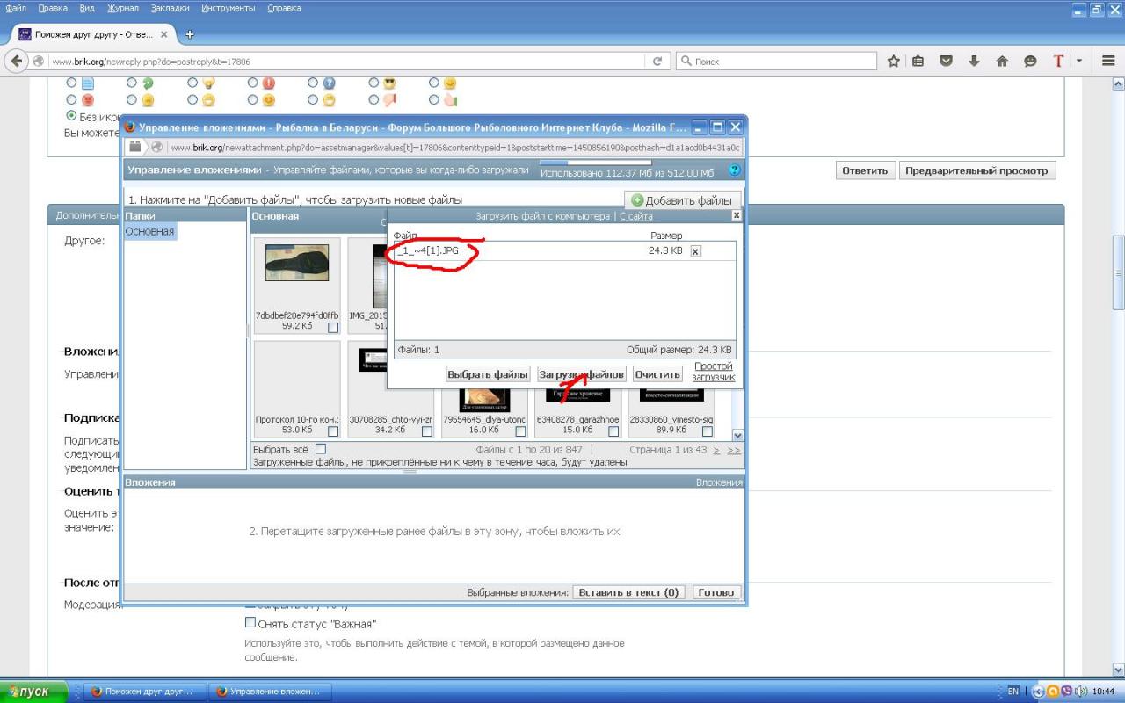Enable the "Снять статус Важная" checkbox

pos(250,623)
